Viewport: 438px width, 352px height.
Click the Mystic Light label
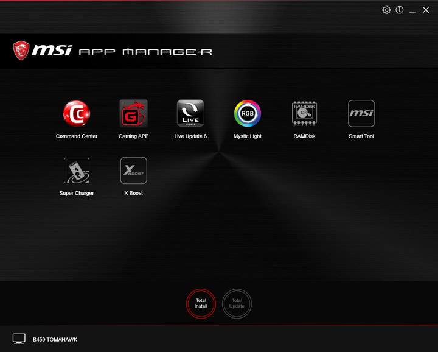click(x=248, y=136)
